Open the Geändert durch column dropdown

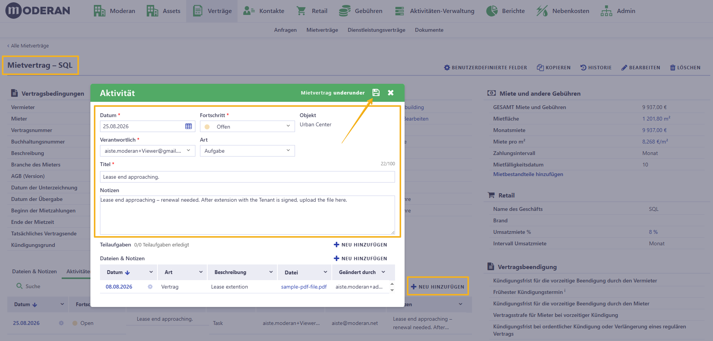tap(383, 272)
